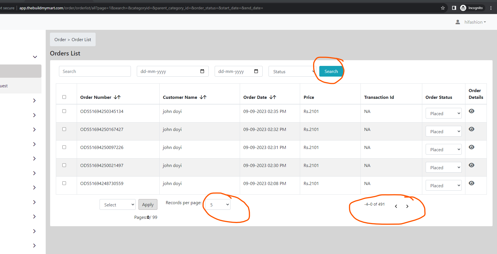Viewport: 497px width, 254px height.
Task: Check order OD551694250167427 checkbox
Action: coord(64,129)
